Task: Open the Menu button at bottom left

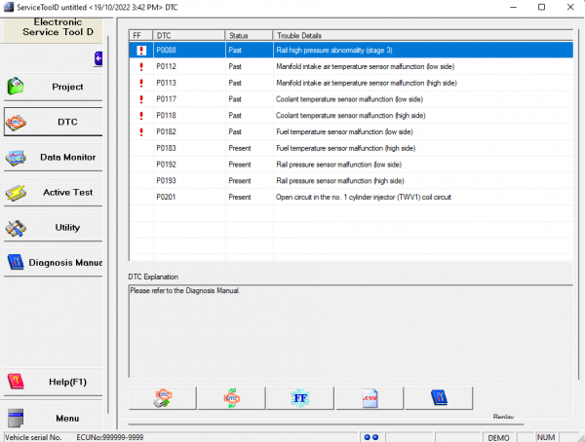Action: click(x=53, y=418)
